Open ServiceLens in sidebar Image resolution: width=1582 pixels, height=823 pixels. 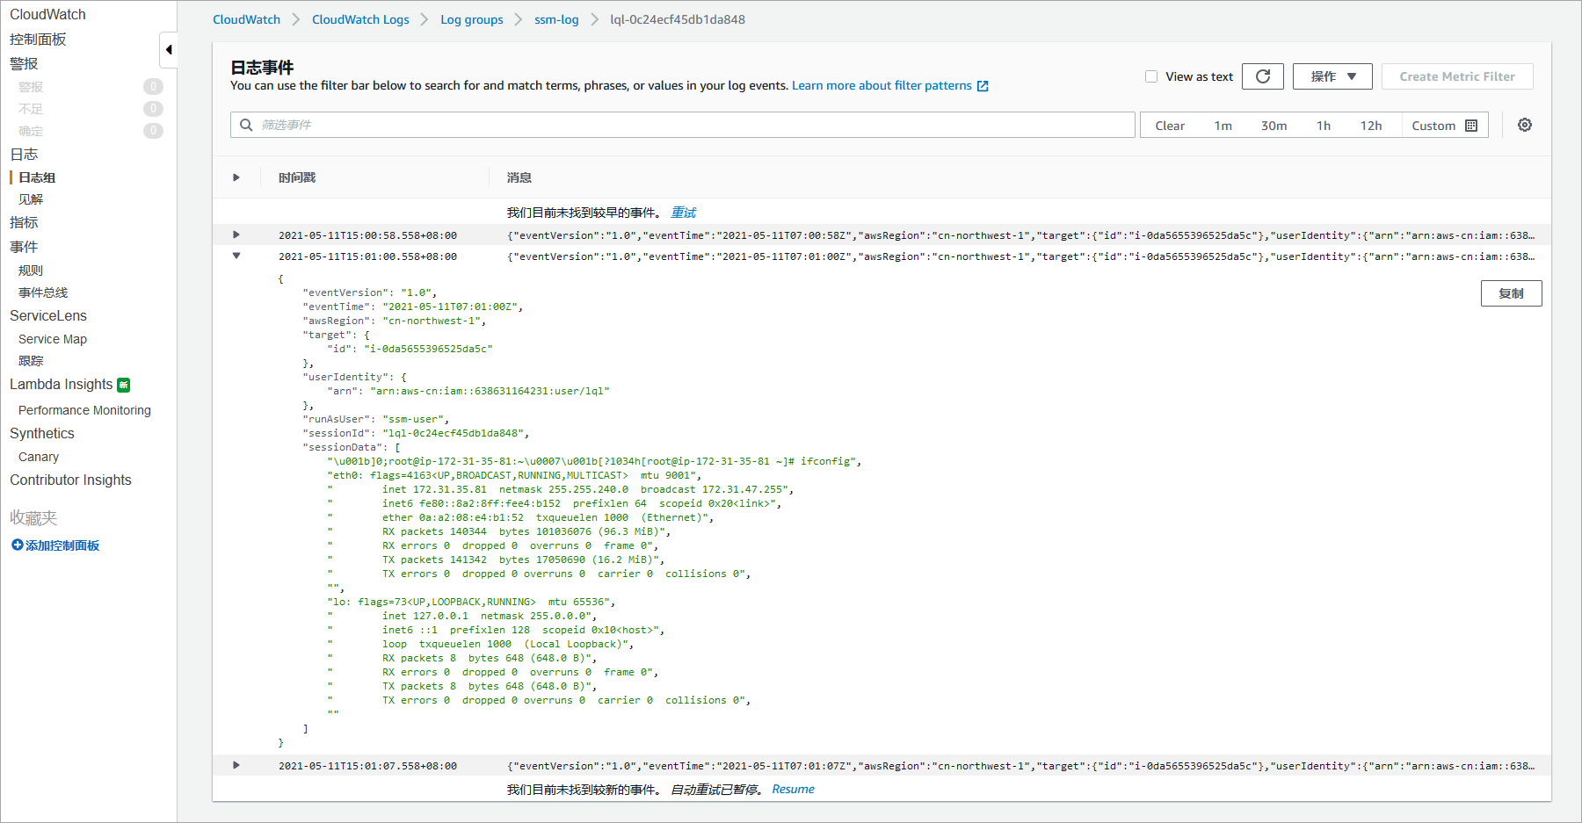[x=48, y=315]
